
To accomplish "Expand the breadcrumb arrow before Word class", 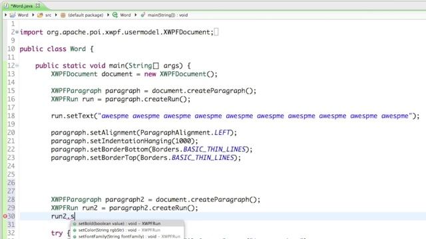I will coord(108,15).
